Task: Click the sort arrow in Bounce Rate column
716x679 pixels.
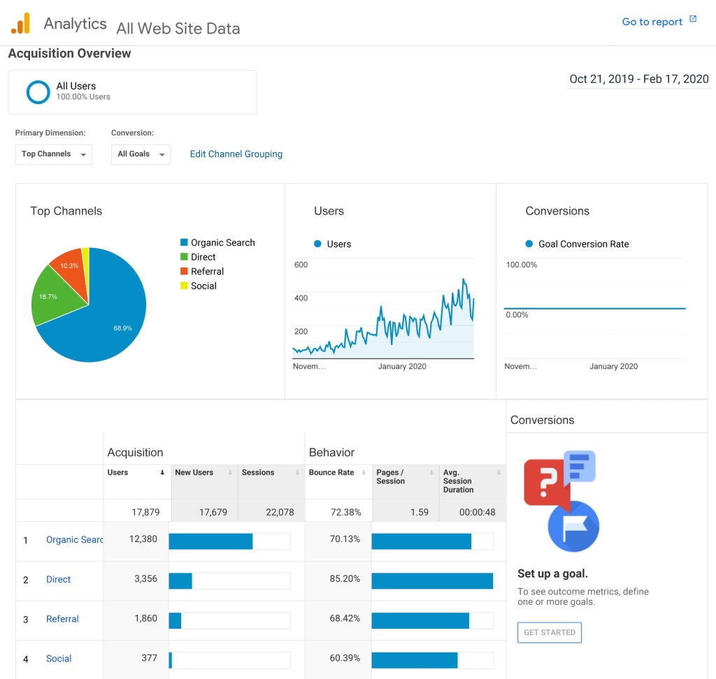Action: click(364, 473)
